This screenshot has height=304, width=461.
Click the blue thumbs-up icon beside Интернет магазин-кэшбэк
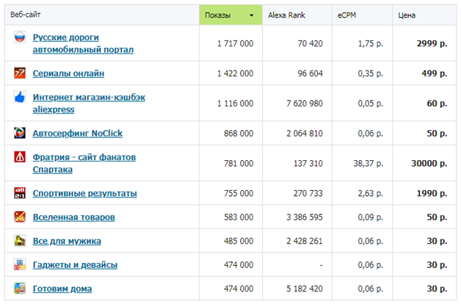[x=20, y=97]
